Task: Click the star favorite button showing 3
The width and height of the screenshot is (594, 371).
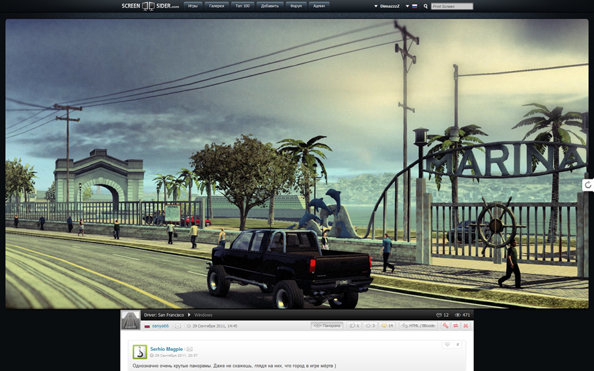Action: pos(369,325)
